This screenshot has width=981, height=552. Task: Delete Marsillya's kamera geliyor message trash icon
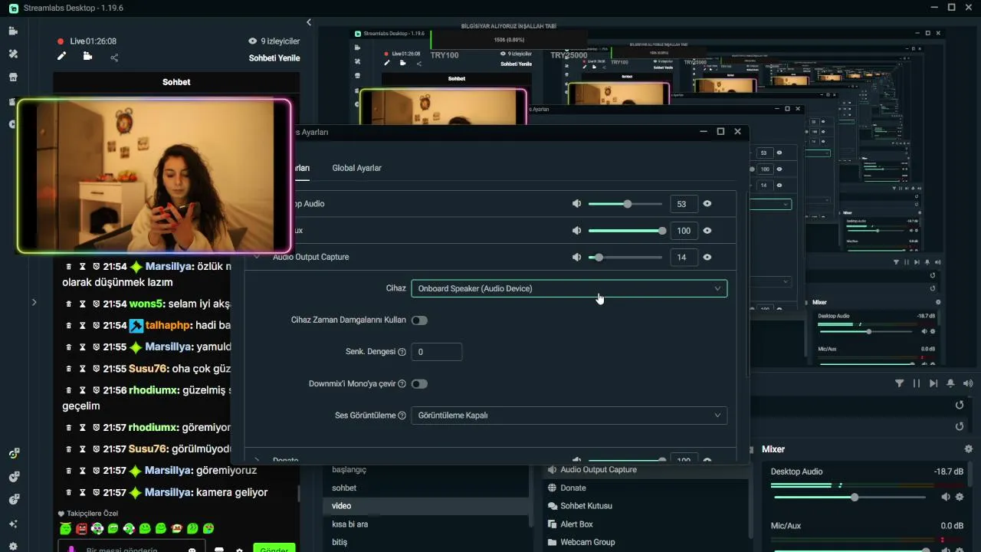coord(68,493)
